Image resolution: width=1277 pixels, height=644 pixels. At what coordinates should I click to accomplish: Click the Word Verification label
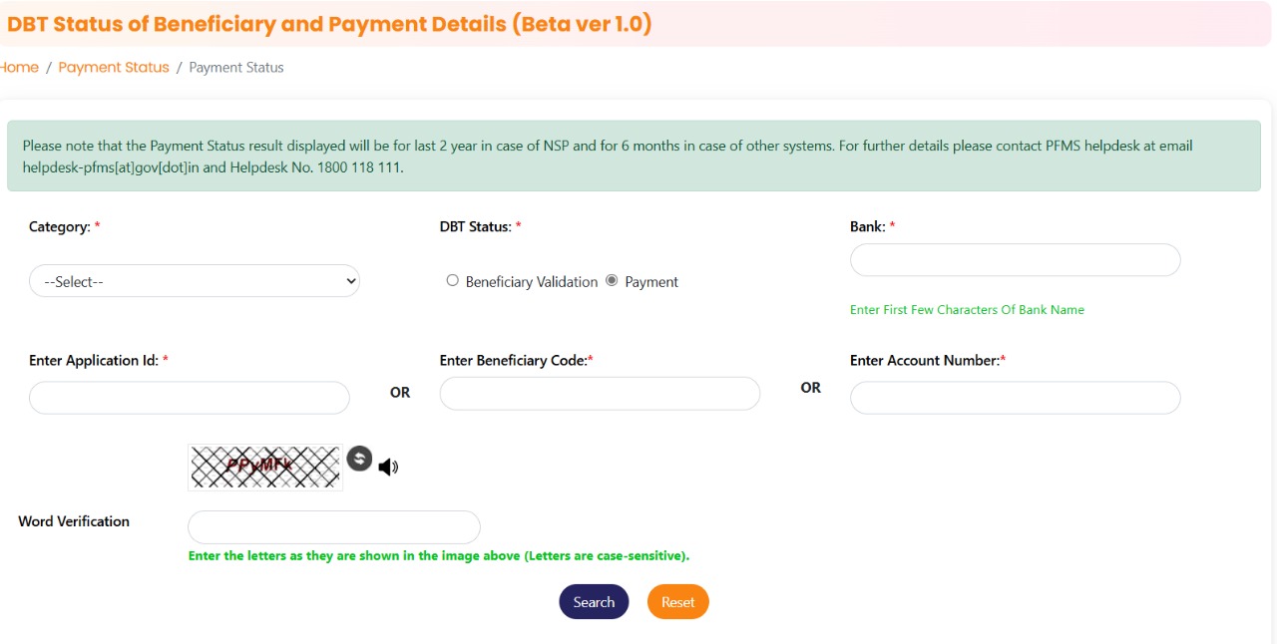[x=74, y=521]
